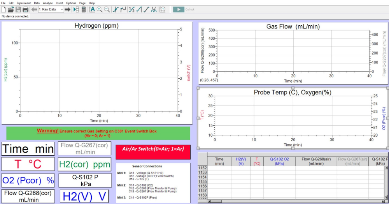The height and width of the screenshot is (204, 389).
Task: Expand the '1: Raw Data' page dropdown
Action: [51, 9]
